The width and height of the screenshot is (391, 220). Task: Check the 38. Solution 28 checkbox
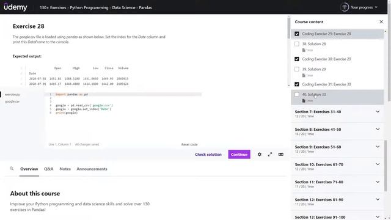pos(297,44)
